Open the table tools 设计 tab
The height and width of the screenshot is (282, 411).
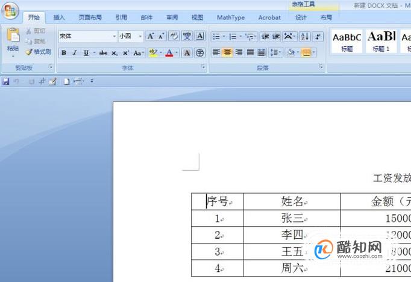(301, 17)
